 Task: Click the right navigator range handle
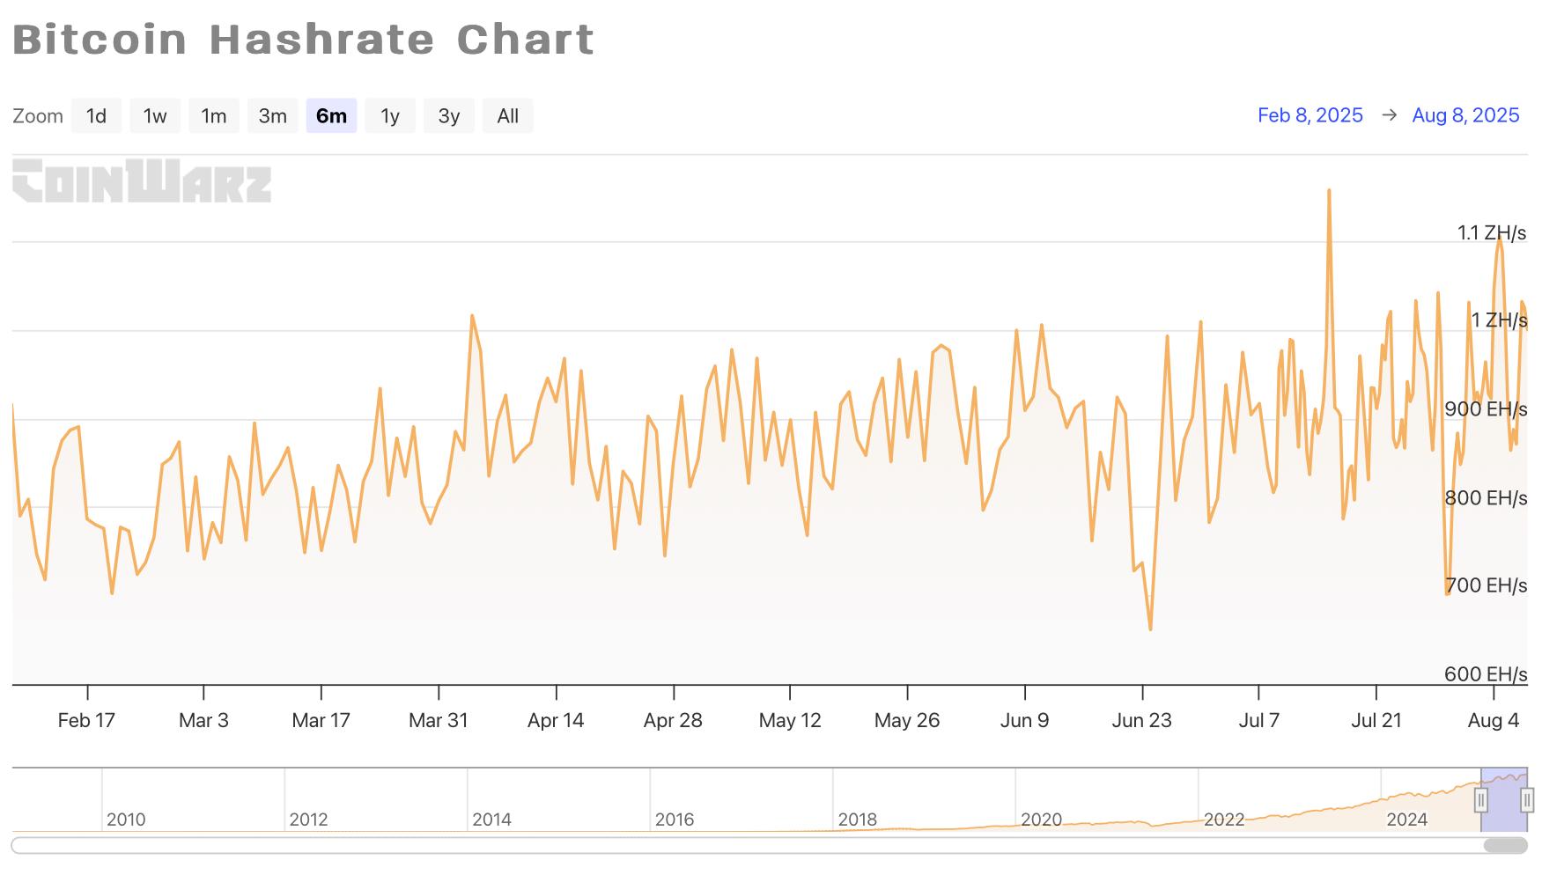point(1527,800)
